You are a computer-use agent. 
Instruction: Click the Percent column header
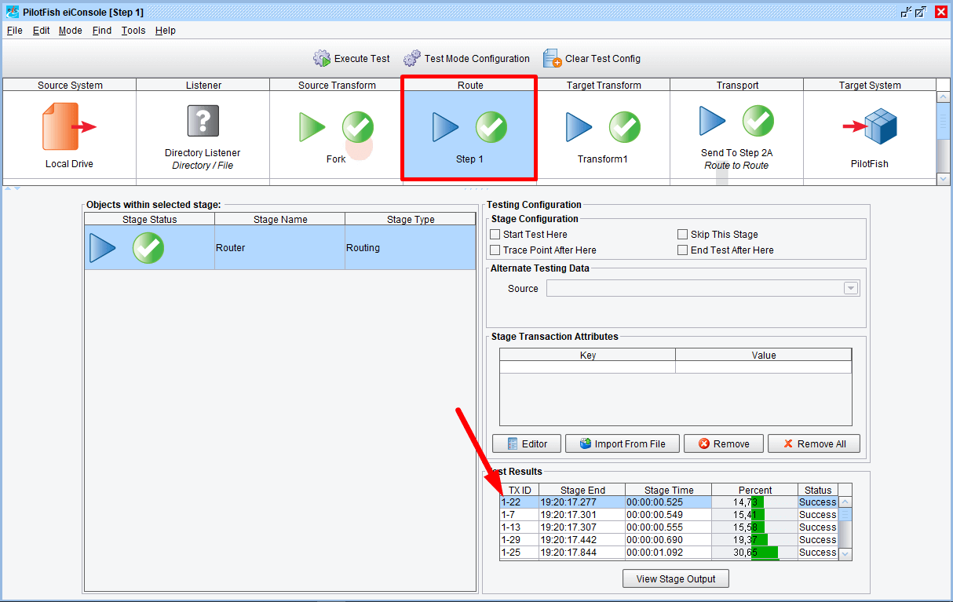tap(755, 490)
